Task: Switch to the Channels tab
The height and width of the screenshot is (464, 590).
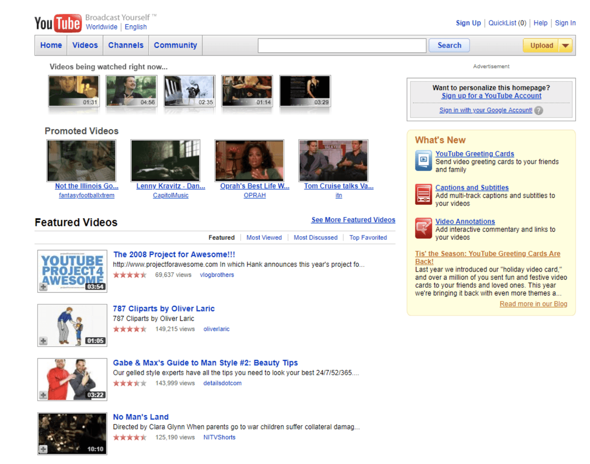Action: pyautogui.click(x=126, y=45)
